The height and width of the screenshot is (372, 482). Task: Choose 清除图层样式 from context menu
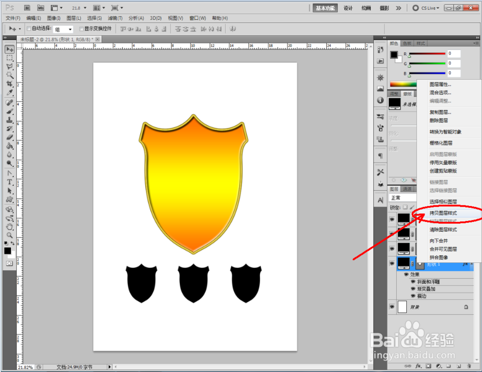pyautogui.click(x=443, y=230)
